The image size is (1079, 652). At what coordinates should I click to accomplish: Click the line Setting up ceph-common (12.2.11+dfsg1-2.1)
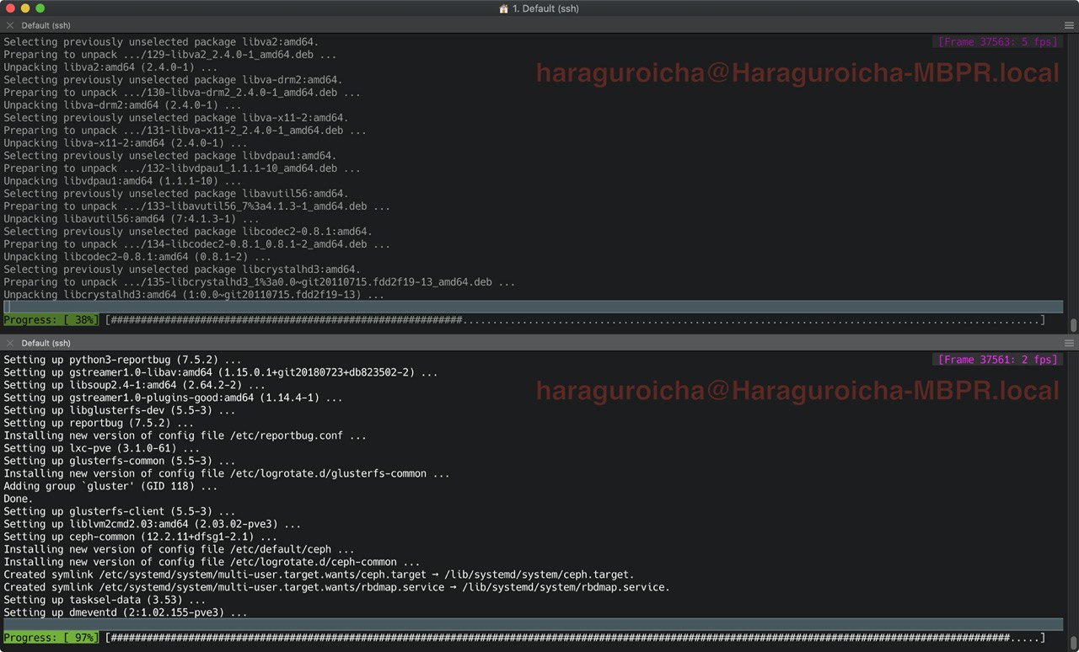140,537
